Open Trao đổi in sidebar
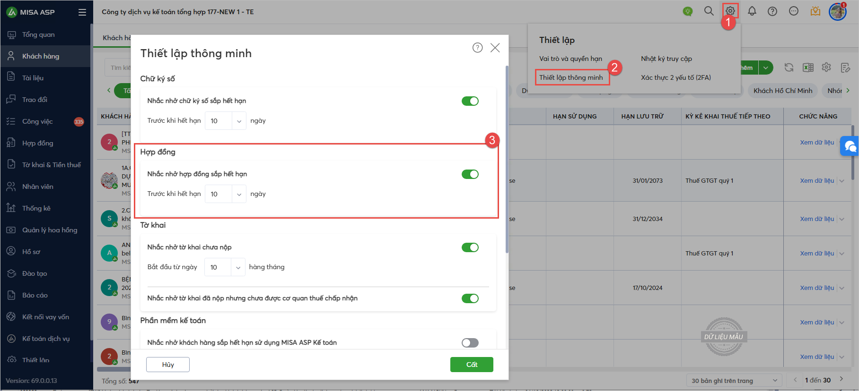Image resolution: width=859 pixels, height=391 pixels. click(45, 100)
